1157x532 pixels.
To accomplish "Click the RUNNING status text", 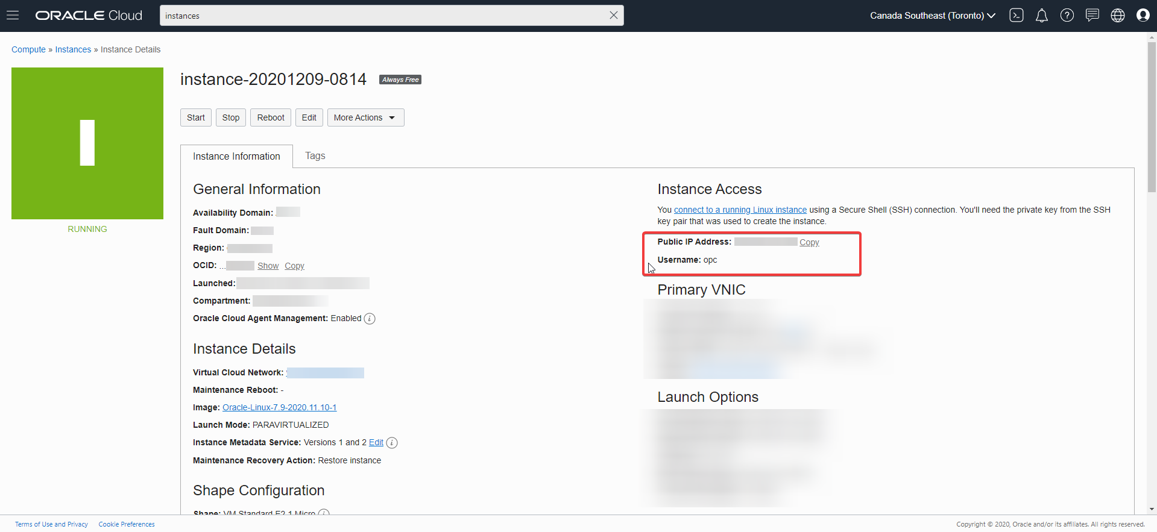I will click(x=87, y=230).
